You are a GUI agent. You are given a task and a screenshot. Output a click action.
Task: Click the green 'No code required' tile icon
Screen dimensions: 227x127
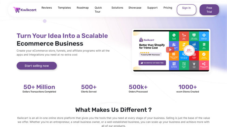coord(174,35)
